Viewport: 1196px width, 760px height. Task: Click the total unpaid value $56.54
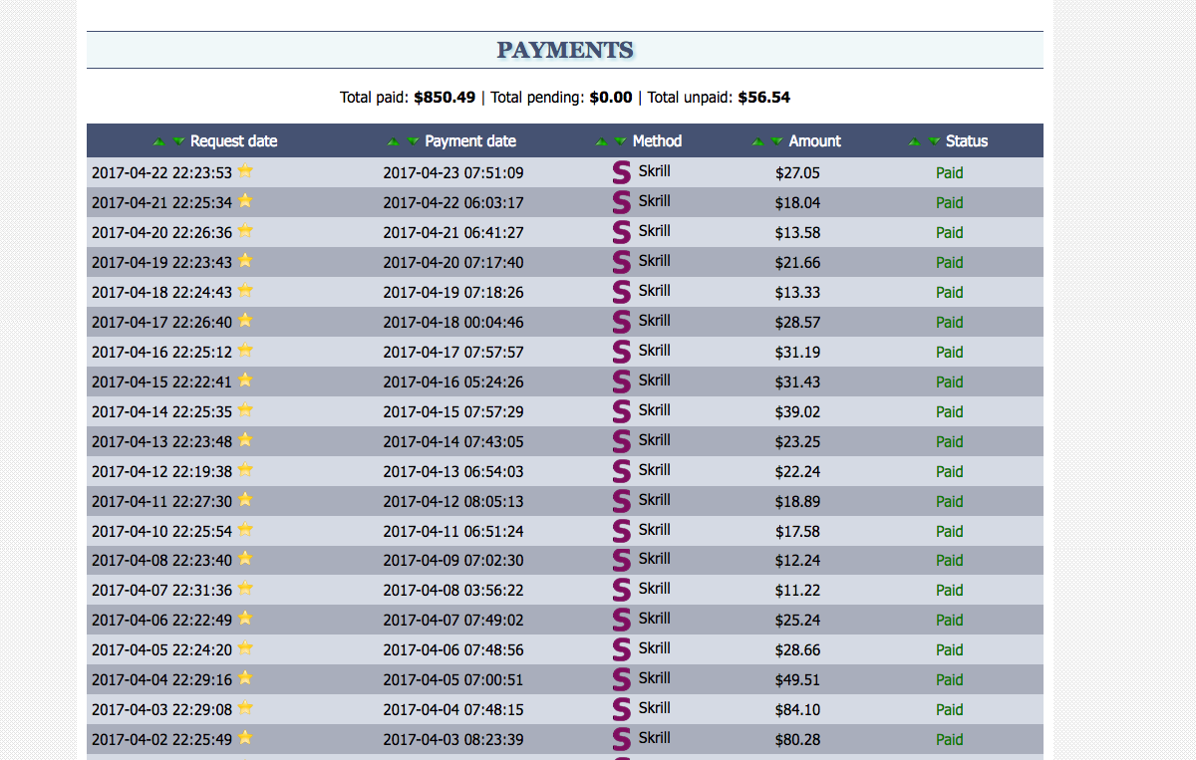coord(764,98)
